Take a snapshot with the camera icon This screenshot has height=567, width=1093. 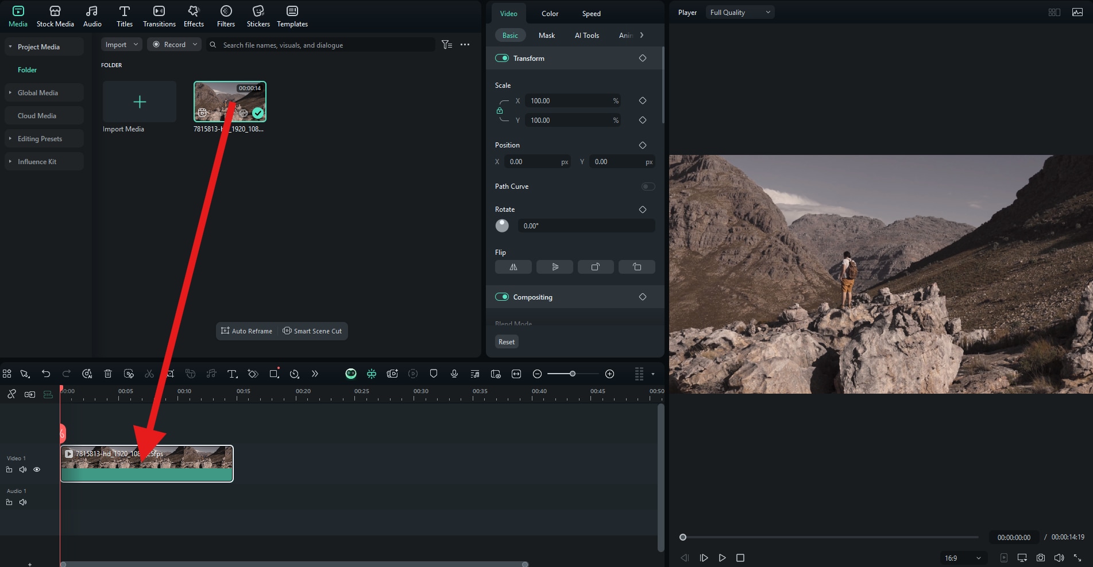[1041, 558]
